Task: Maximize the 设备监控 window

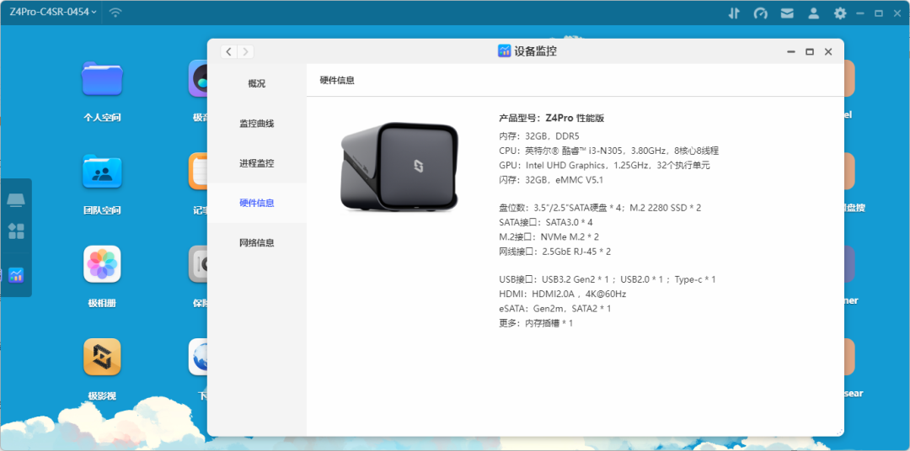Action: (x=809, y=51)
